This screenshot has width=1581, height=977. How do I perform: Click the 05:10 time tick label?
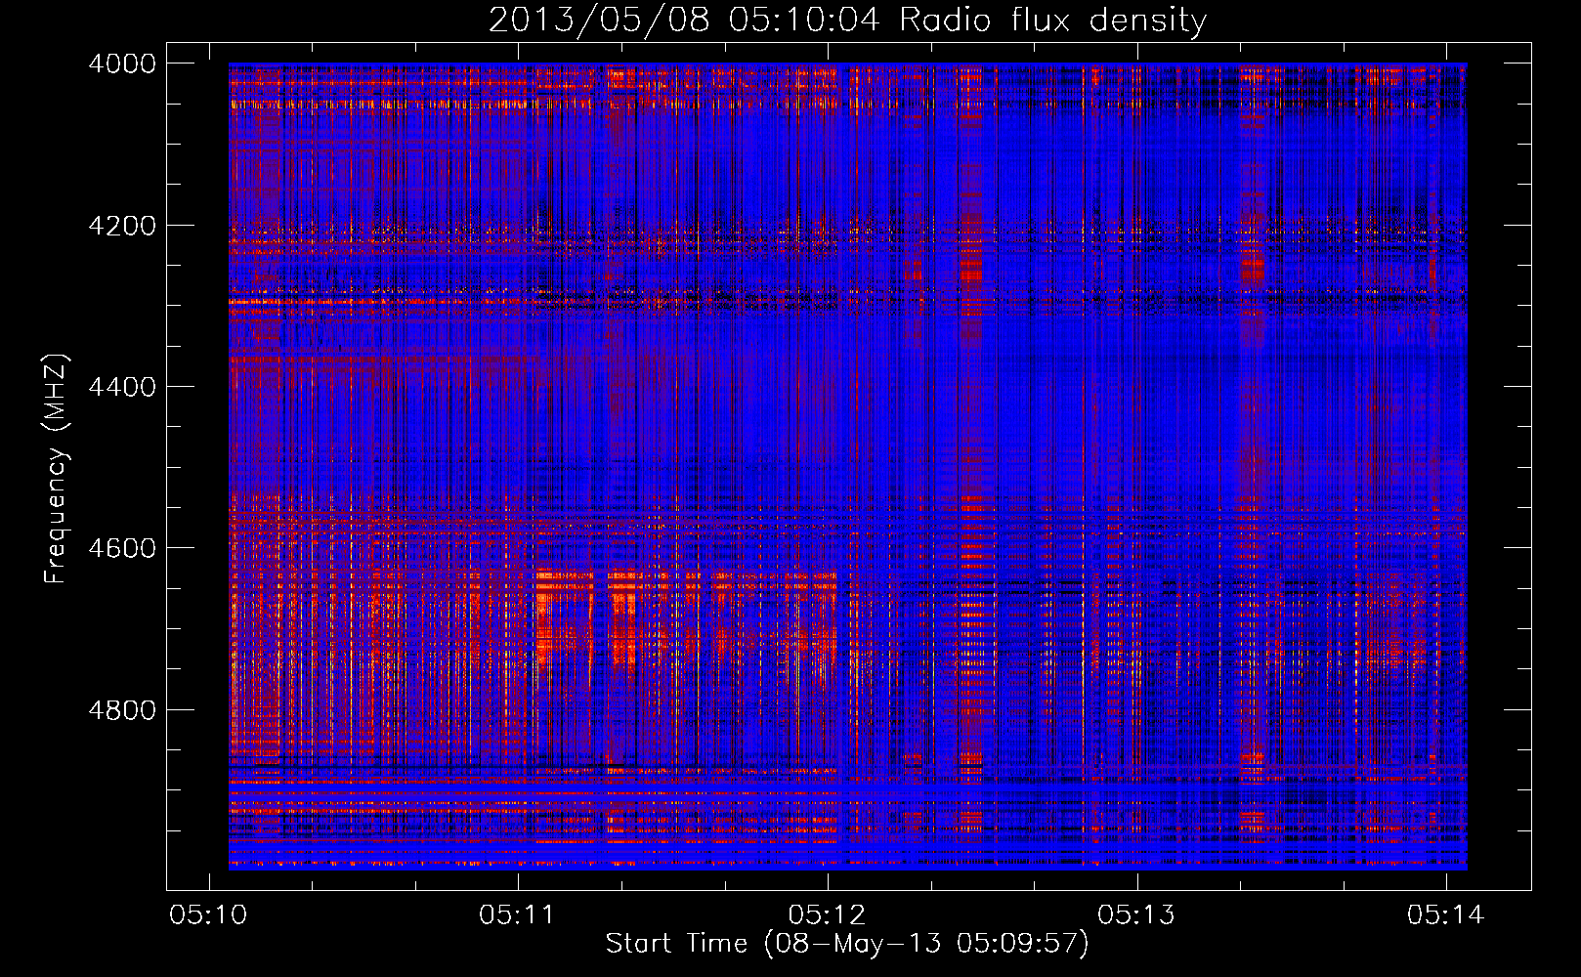coord(208,914)
